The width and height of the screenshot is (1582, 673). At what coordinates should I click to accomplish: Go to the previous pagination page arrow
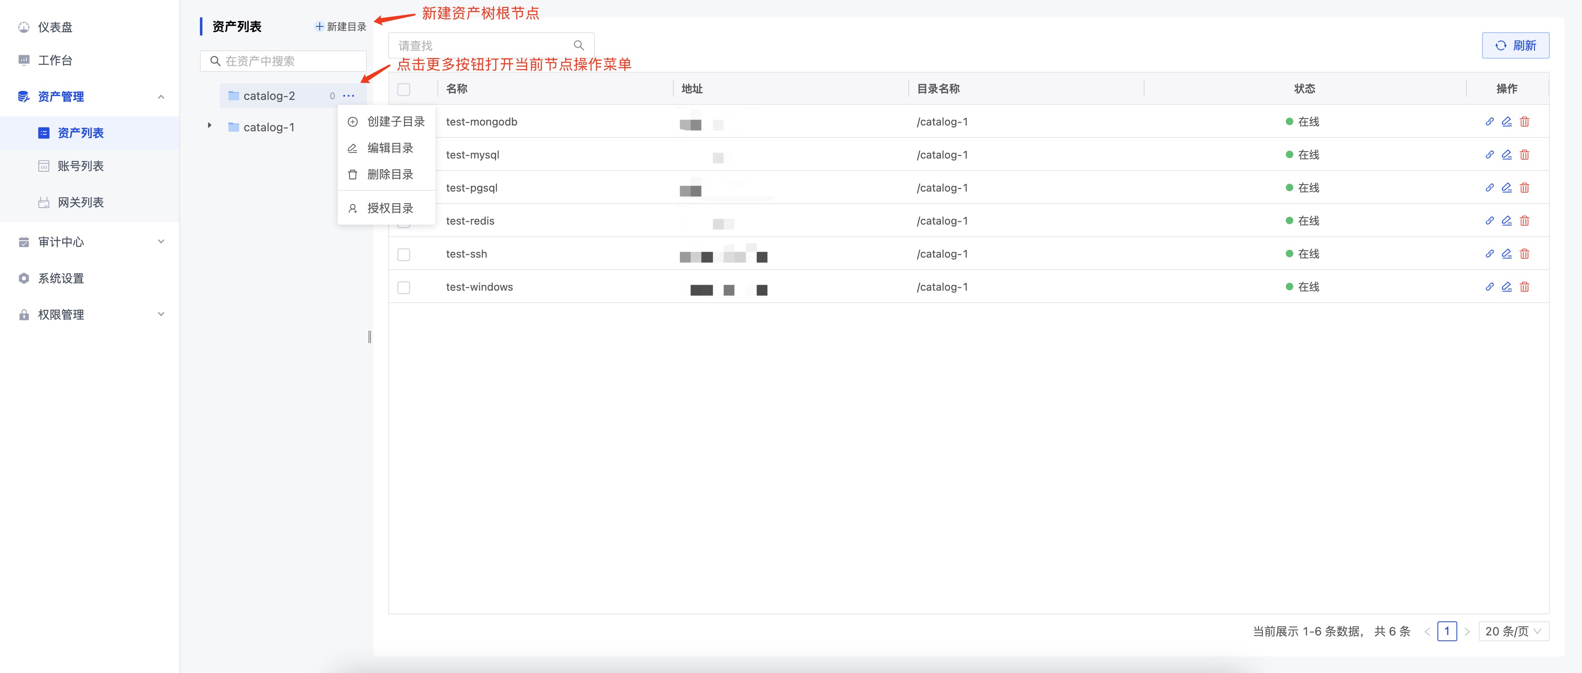click(x=1427, y=631)
